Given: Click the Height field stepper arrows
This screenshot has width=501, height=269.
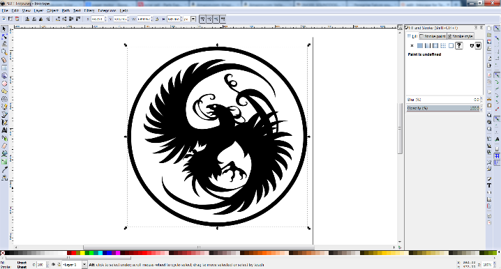Looking at the screenshot, I should pos(182,19).
